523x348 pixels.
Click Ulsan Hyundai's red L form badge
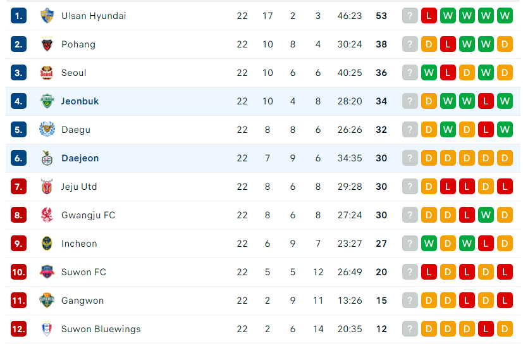pyautogui.click(x=429, y=16)
